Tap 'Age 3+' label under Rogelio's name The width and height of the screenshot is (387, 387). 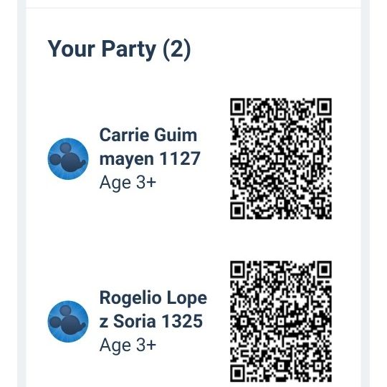pos(128,345)
